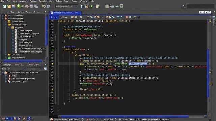Click the 'for' breadcrumb at editor bottom

[x=143, y=119]
